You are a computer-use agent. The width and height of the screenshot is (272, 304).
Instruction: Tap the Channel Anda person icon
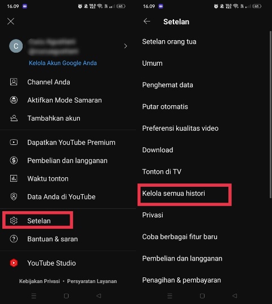(14, 82)
